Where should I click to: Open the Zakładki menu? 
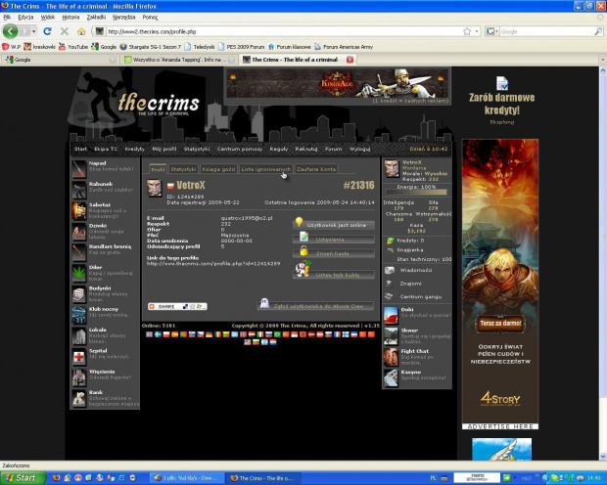click(x=96, y=17)
